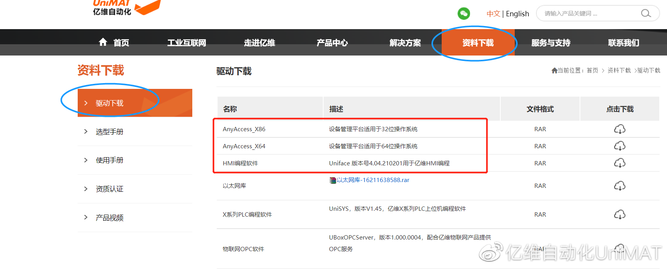Open the 工业互联网 navigation item

(x=187, y=43)
